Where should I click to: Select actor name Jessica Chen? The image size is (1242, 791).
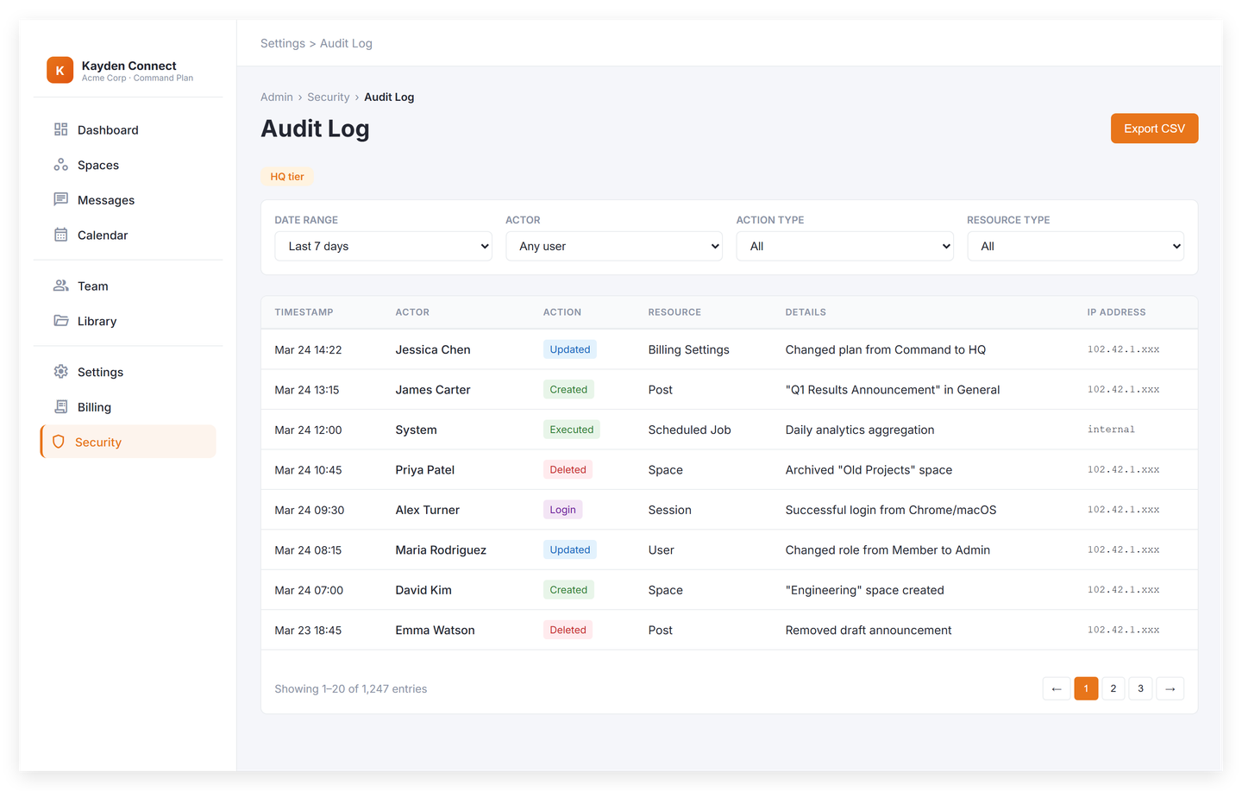(x=433, y=349)
